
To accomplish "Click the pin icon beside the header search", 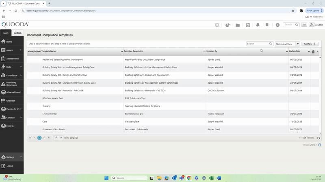I will (x=304, y=25).
